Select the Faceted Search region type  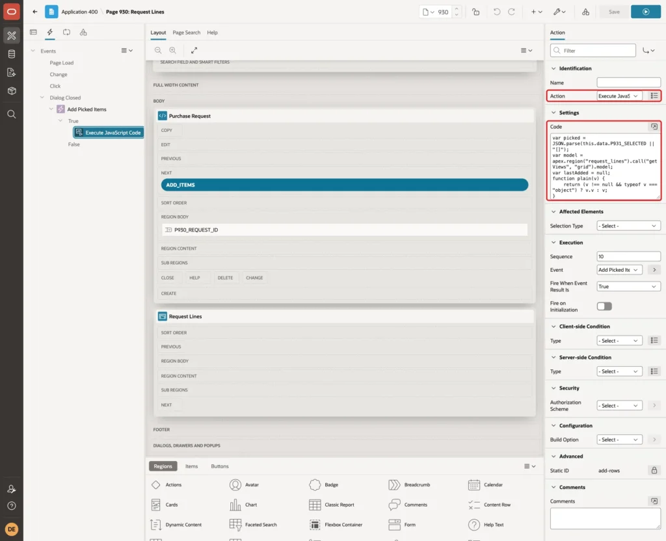click(254, 525)
